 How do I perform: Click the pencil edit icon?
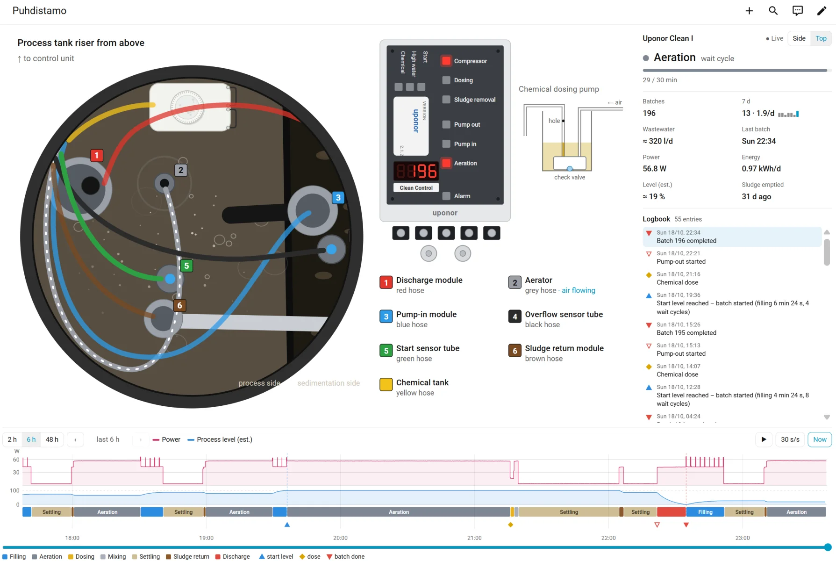tap(822, 11)
